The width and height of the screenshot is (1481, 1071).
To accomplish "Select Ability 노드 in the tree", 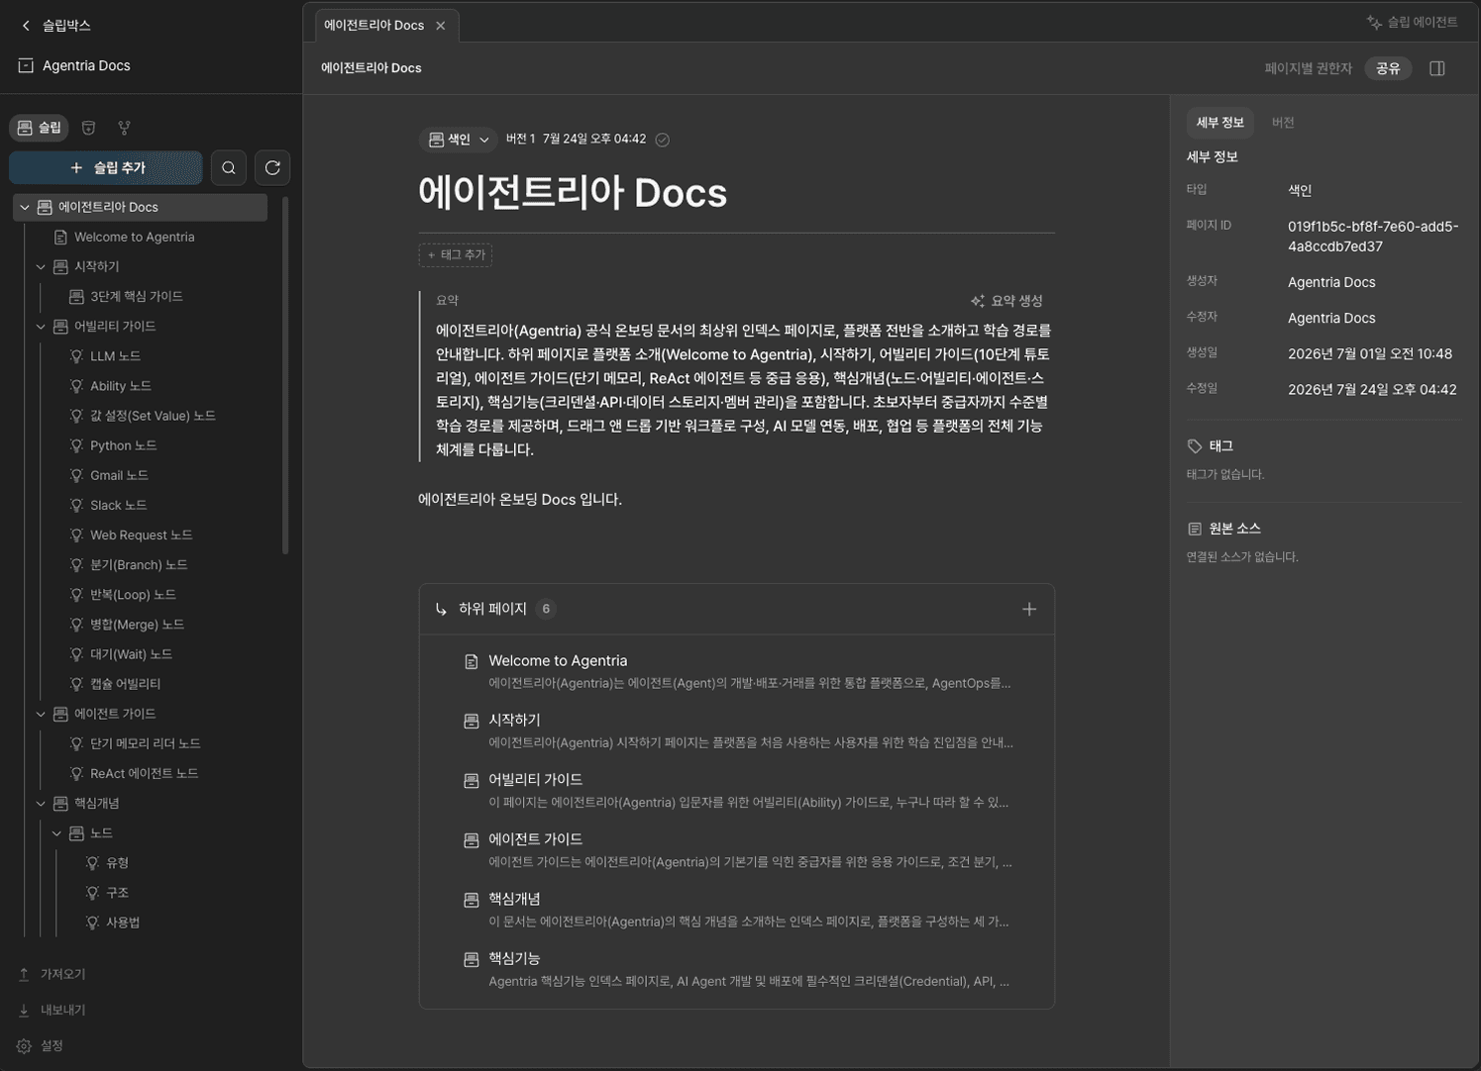I will 121,386.
